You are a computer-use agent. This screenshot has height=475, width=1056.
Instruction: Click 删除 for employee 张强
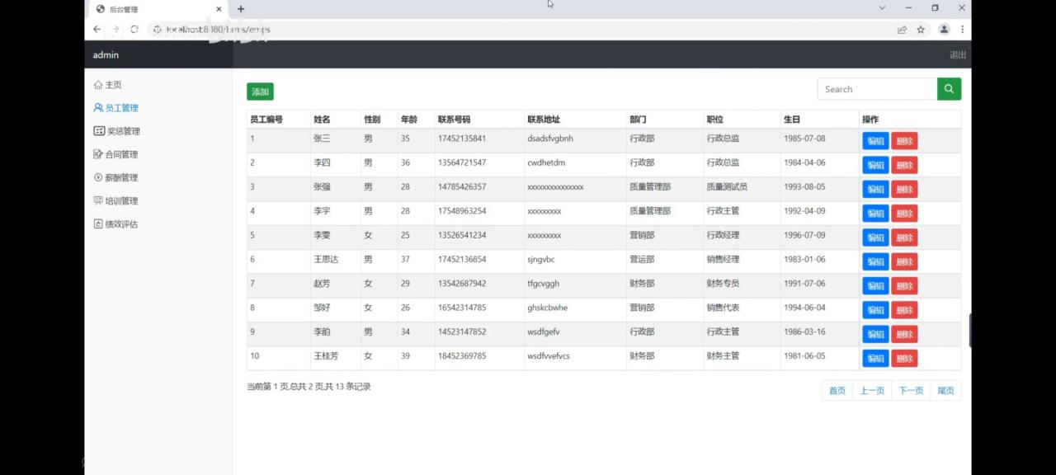(x=904, y=189)
